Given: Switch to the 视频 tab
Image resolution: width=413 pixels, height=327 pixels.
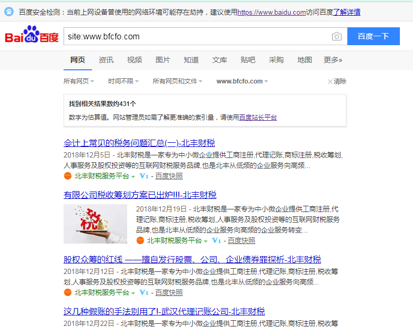Looking at the screenshot, I should [135, 60].
